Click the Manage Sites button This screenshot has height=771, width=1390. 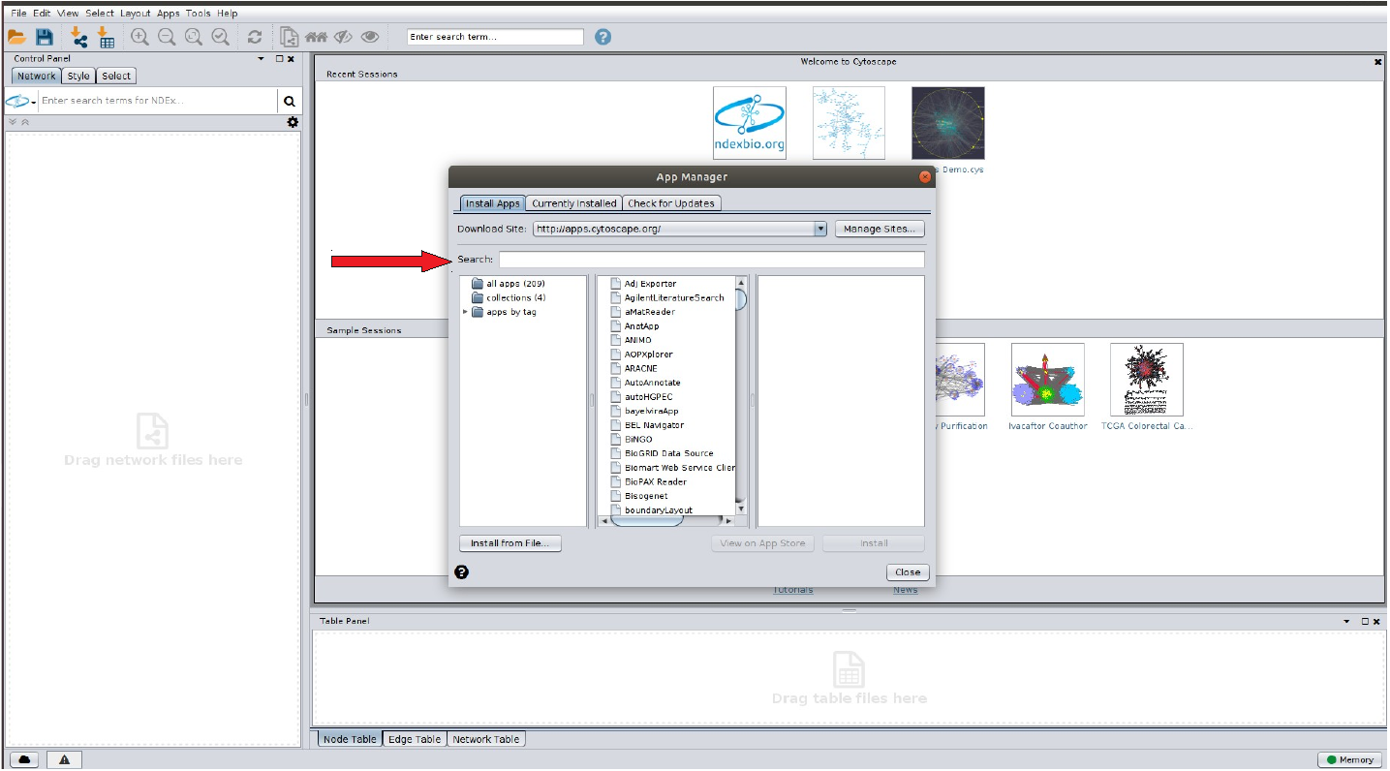coord(880,230)
